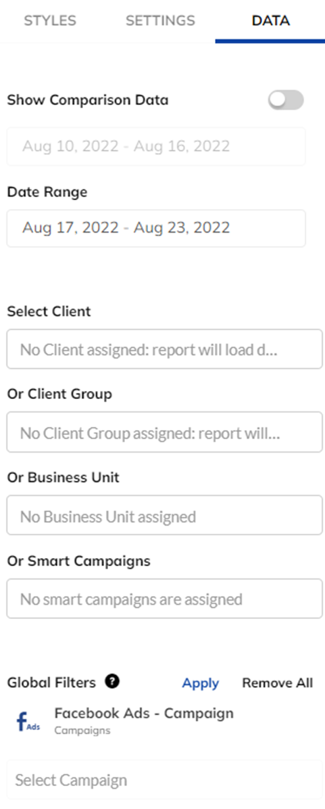Click the Facebook Ads logo icon
Image resolution: width=325 pixels, height=809 pixels.
pos(28,722)
